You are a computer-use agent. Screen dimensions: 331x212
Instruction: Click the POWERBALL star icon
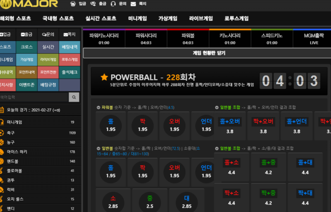tap(104, 77)
